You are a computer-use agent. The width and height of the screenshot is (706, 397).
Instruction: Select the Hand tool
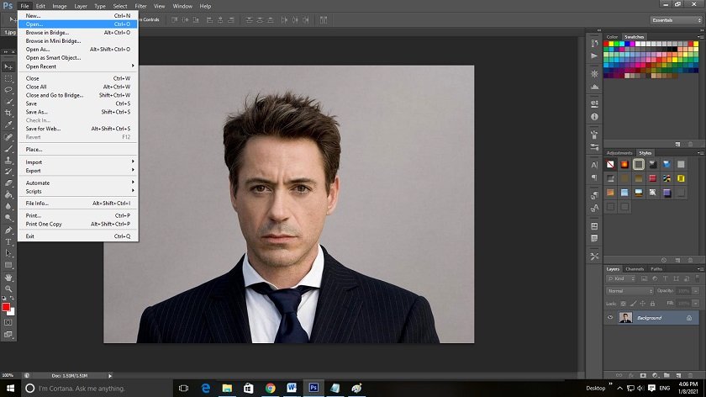tap(8, 277)
